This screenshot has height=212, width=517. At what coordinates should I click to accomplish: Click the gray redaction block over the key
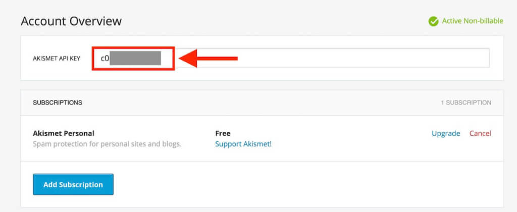click(135, 58)
